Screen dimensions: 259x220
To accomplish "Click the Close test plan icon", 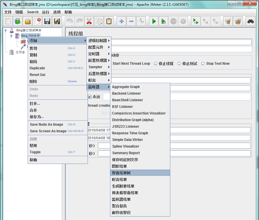I will (x=37, y=21).
